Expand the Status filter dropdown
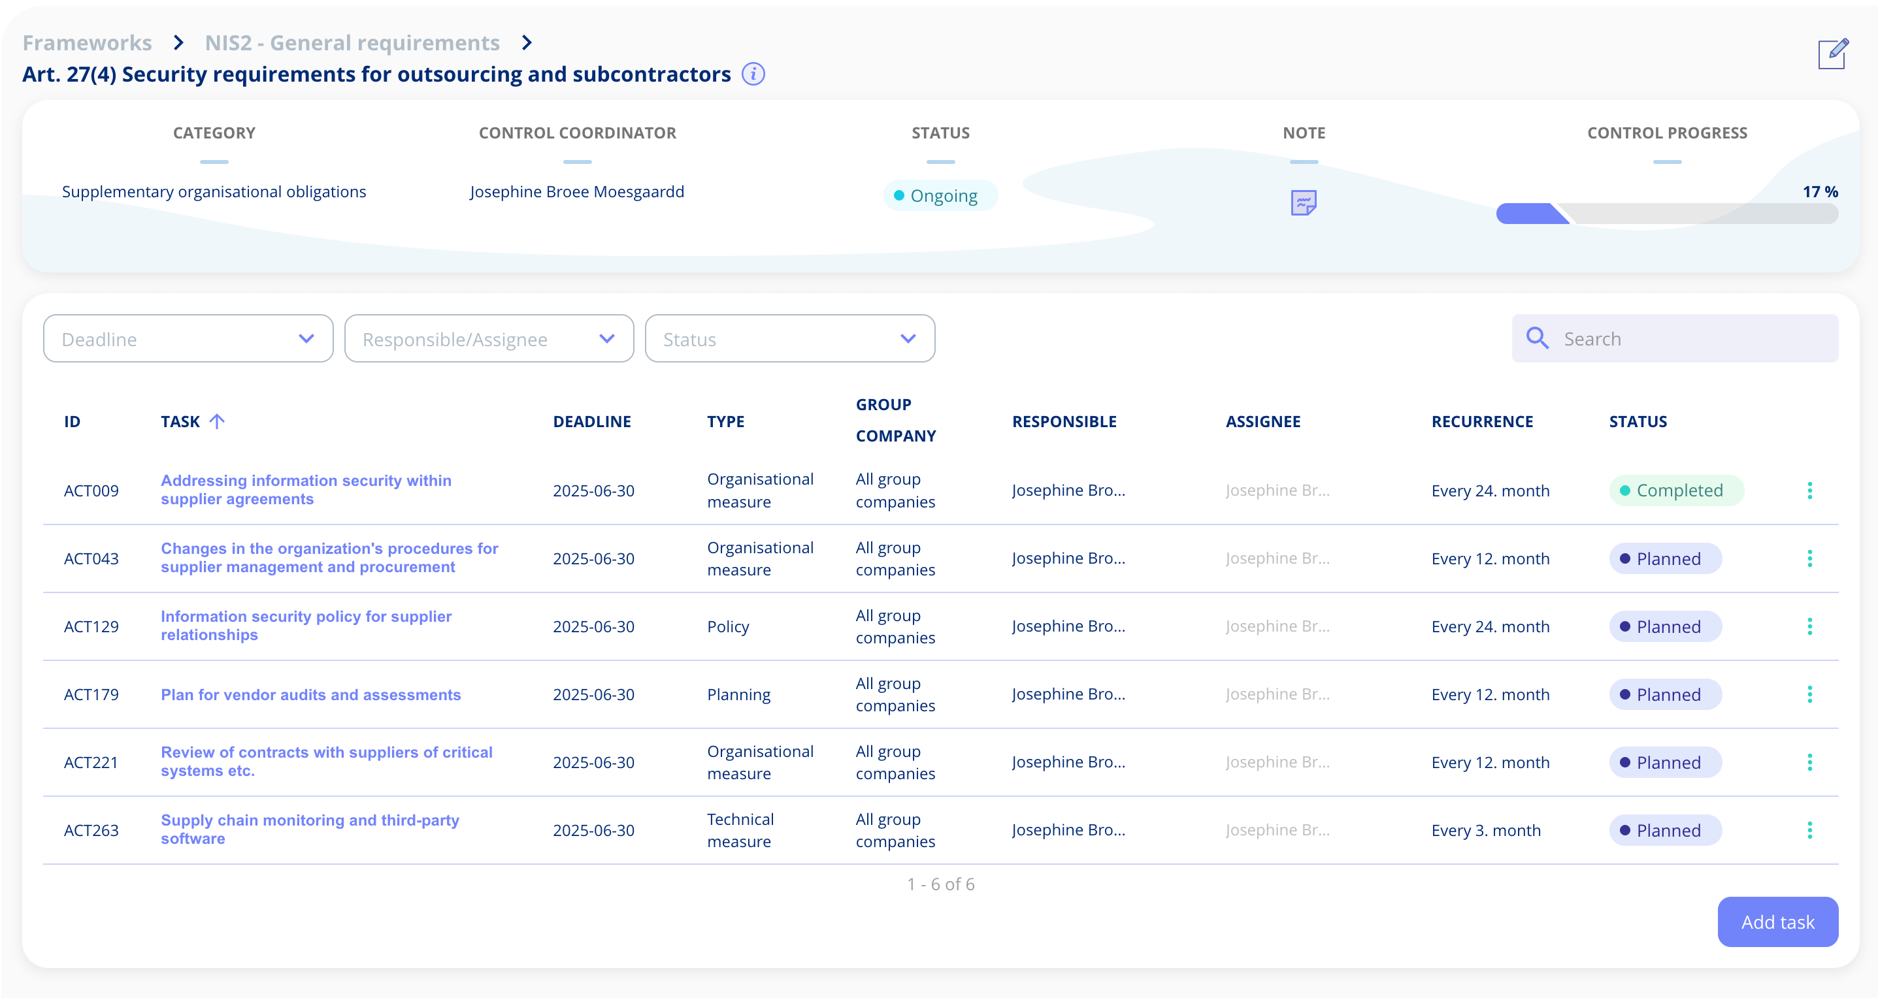1878x998 pixels. click(x=789, y=339)
